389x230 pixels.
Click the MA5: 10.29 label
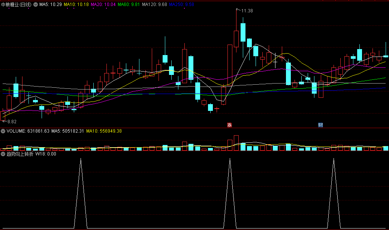pos(51,4)
